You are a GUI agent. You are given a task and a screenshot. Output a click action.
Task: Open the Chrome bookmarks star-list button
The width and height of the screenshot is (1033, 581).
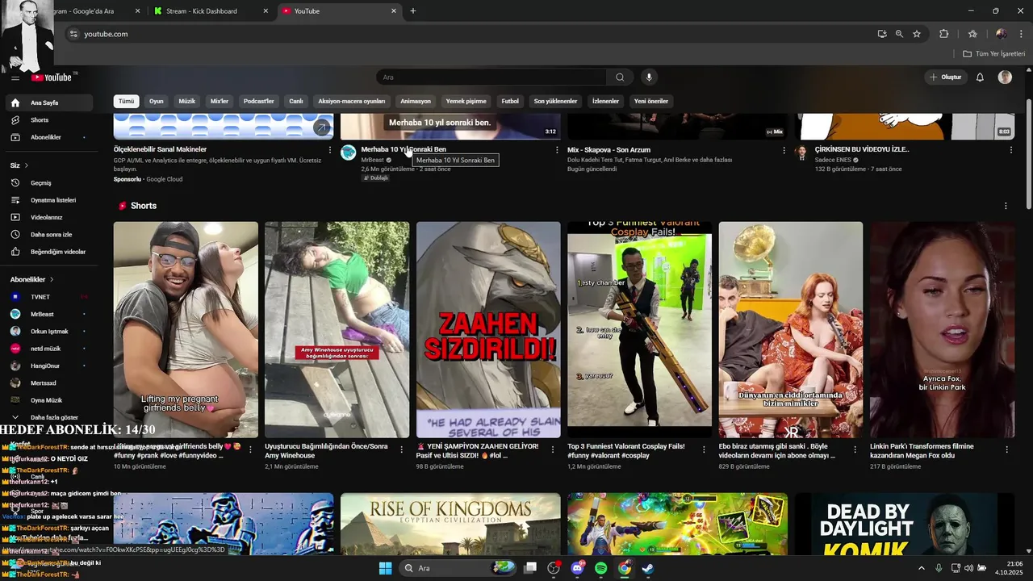(x=972, y=34)
